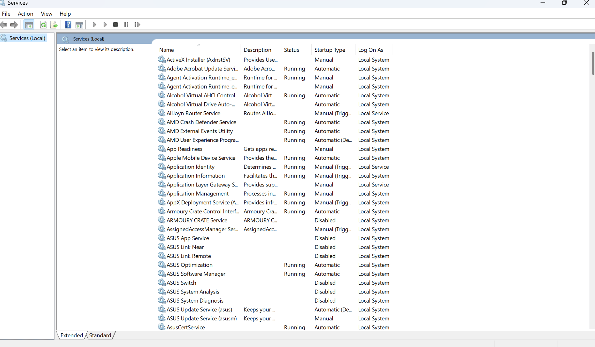The width and height of the screenshot is (595, 347).
Task: Click the Refresh toolbar icon
Action: [43, 25]
